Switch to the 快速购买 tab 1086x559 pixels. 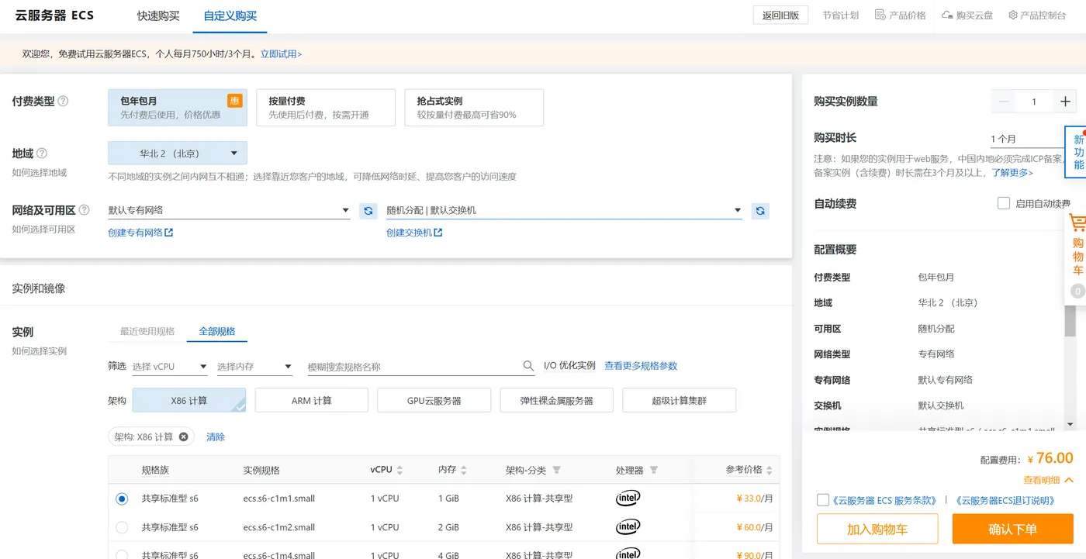point(158,16)
